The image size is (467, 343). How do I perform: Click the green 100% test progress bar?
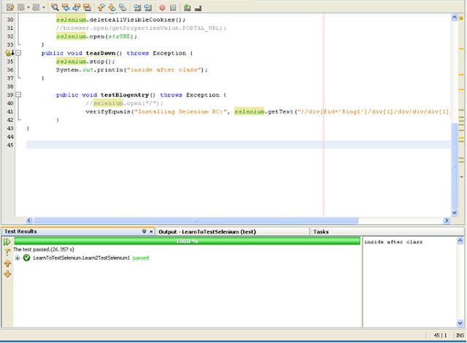187,241
